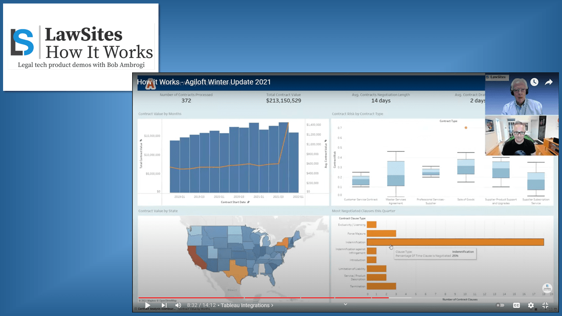The image size is (562, 316).
Task: Click the total contract value '$213,150,529'
Action: [x=284, y=101]
